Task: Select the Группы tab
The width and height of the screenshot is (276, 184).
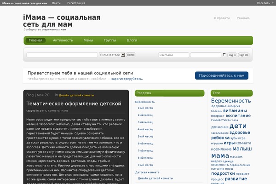Action: 110,40
